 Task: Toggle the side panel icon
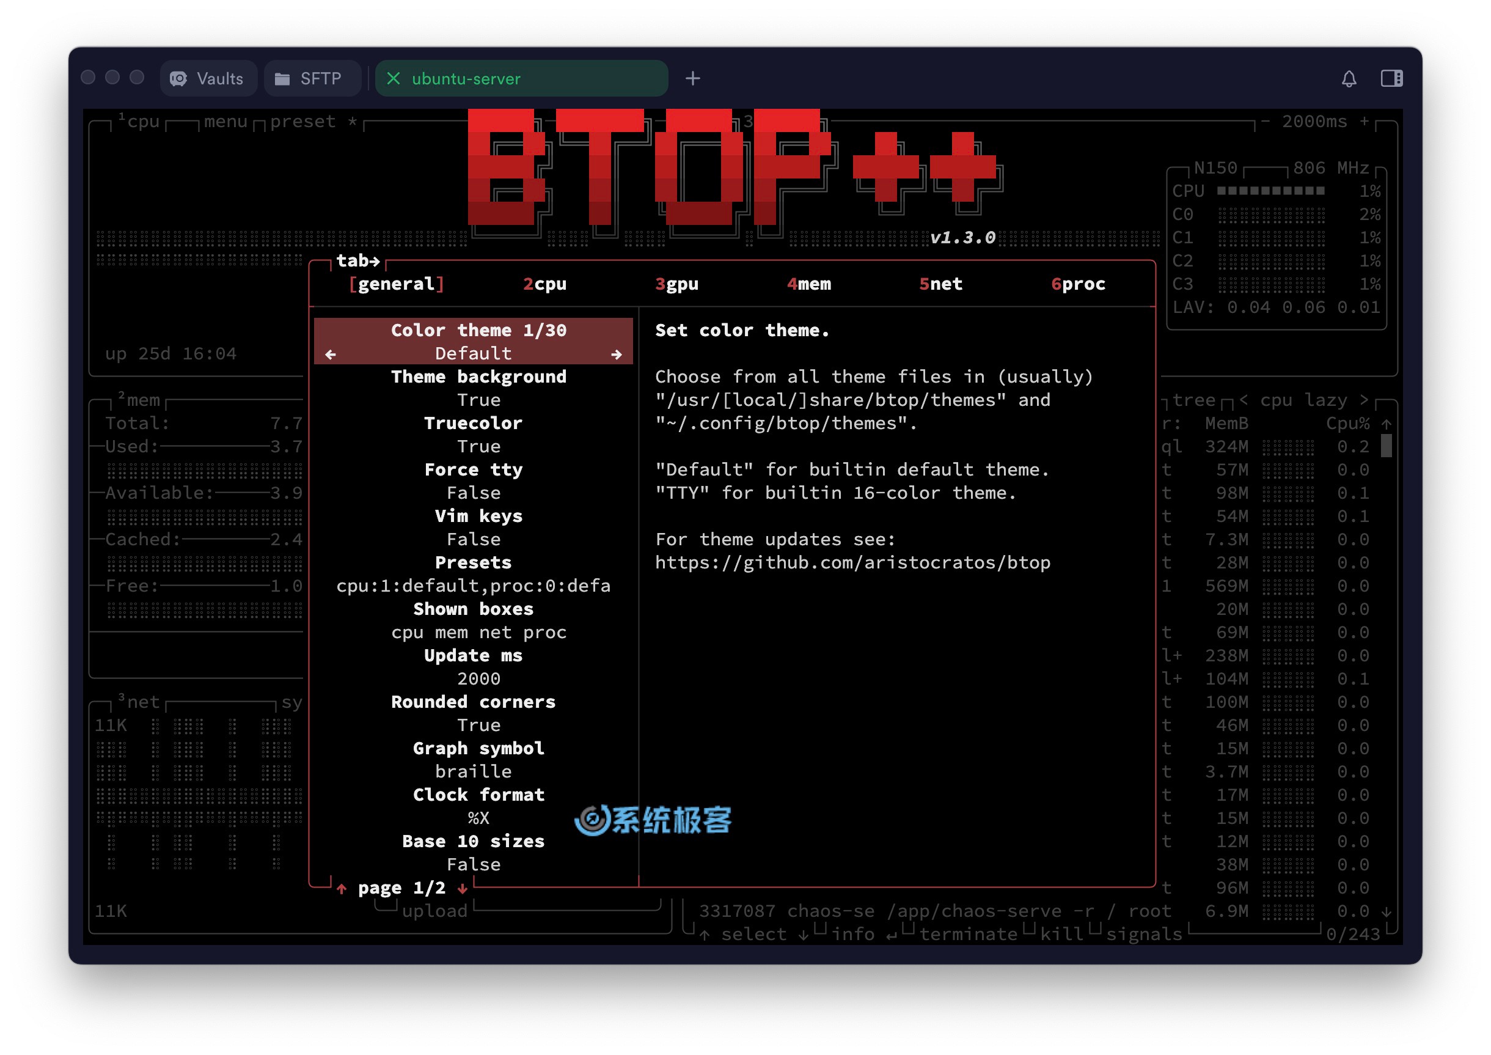click(1391, 79)
